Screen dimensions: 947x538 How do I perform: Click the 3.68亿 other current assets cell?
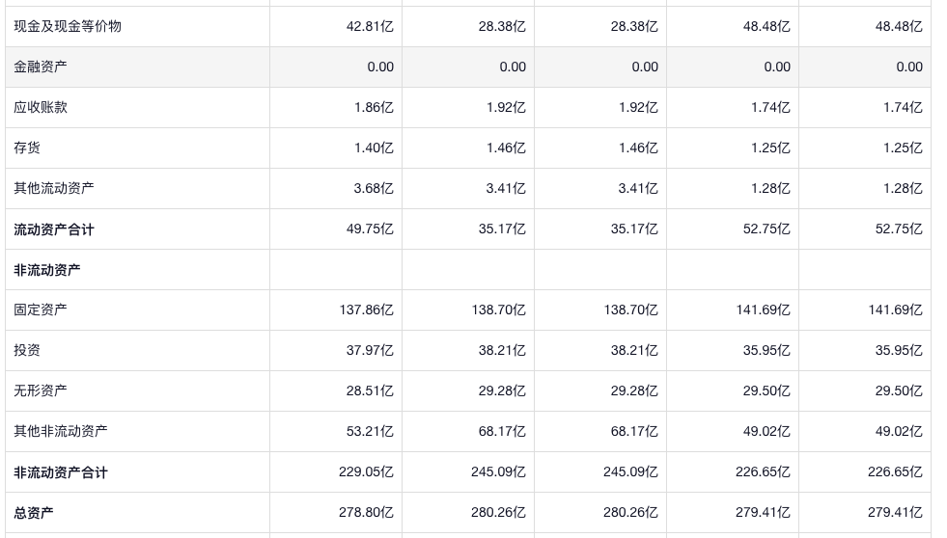pyautogui.click(x=374, y=188)
